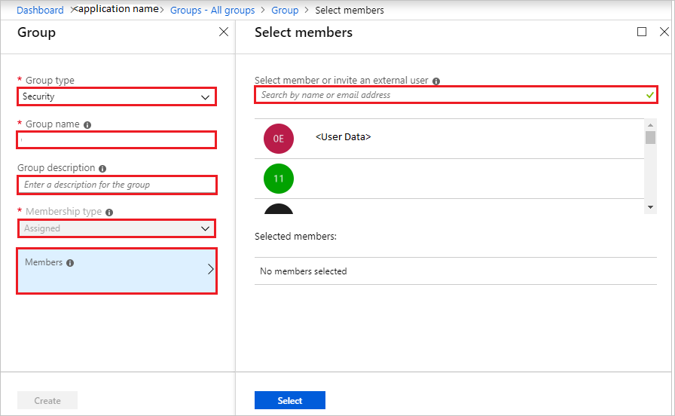Click the blue Select button

click(290, 400)
